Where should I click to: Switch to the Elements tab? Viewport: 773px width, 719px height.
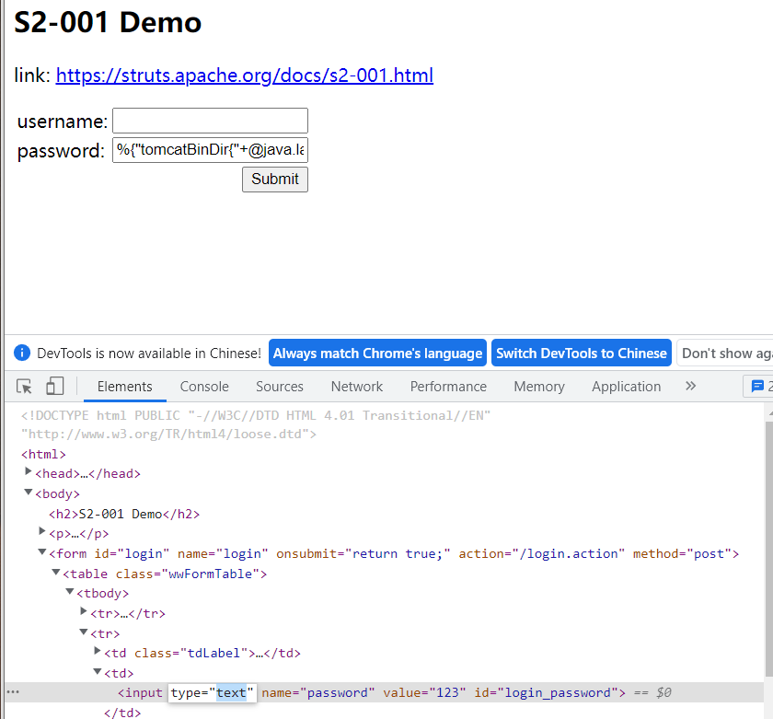[x=125, y=387]
